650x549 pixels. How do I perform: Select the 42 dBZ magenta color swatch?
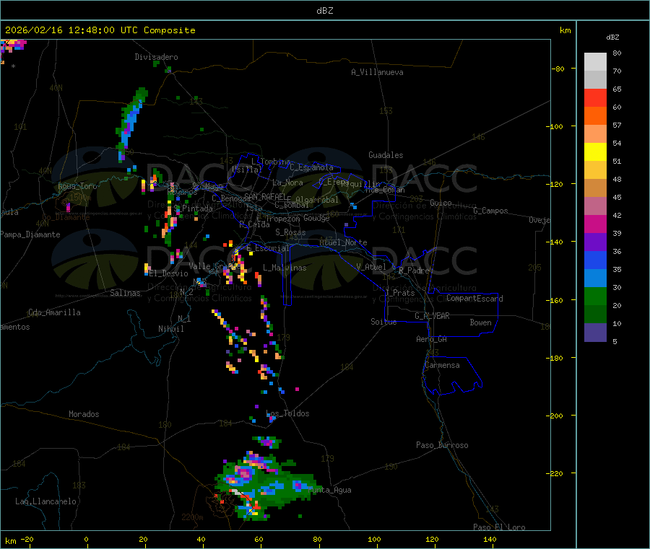click(x=595, y=224)
